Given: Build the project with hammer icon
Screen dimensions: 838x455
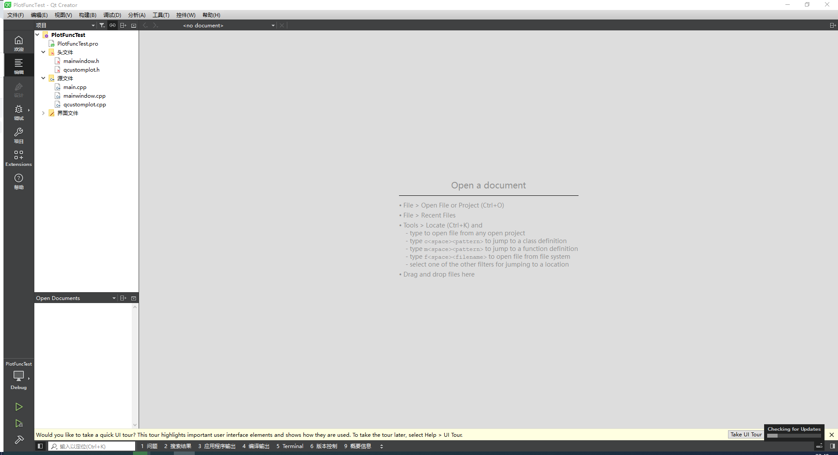Looking at the screenshot, I should (19, 440).
